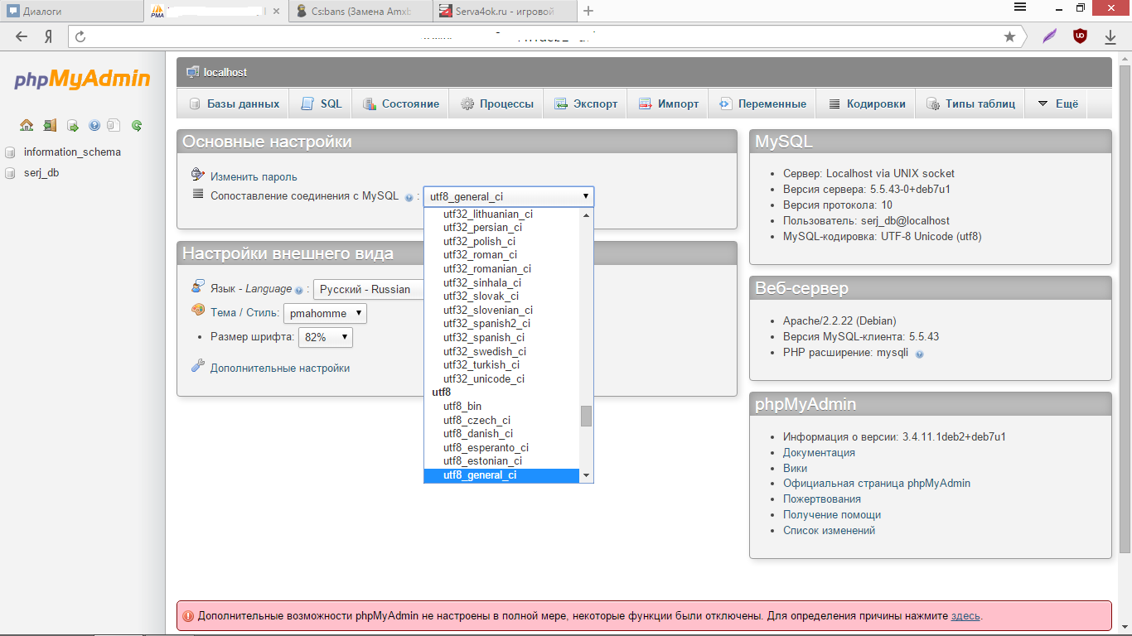Screen dimensions: 1132x636
Task: Click collation list scroll-down arrow
Action: pyautogui.click(x=587, y=476)
